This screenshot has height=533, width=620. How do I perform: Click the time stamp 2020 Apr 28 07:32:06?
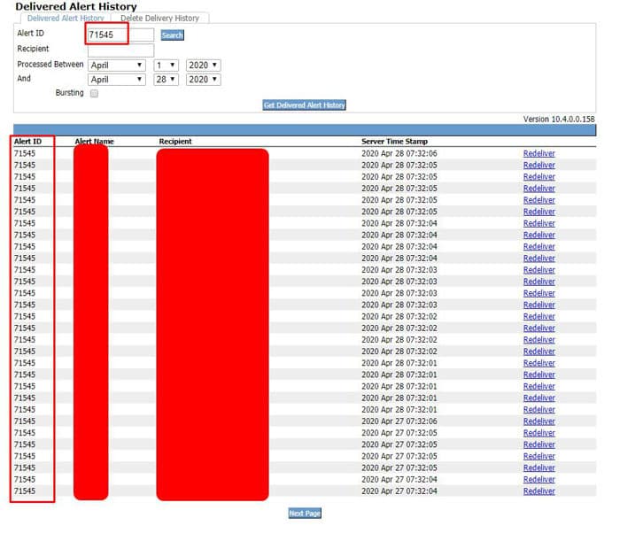point(399,153)
